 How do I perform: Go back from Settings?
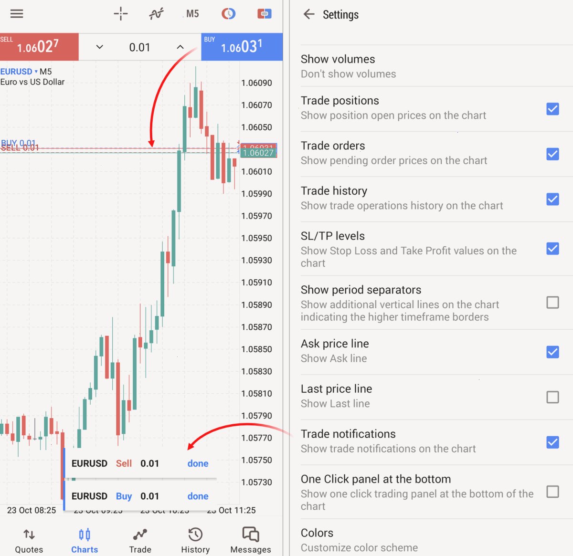[x=309, y=14]
